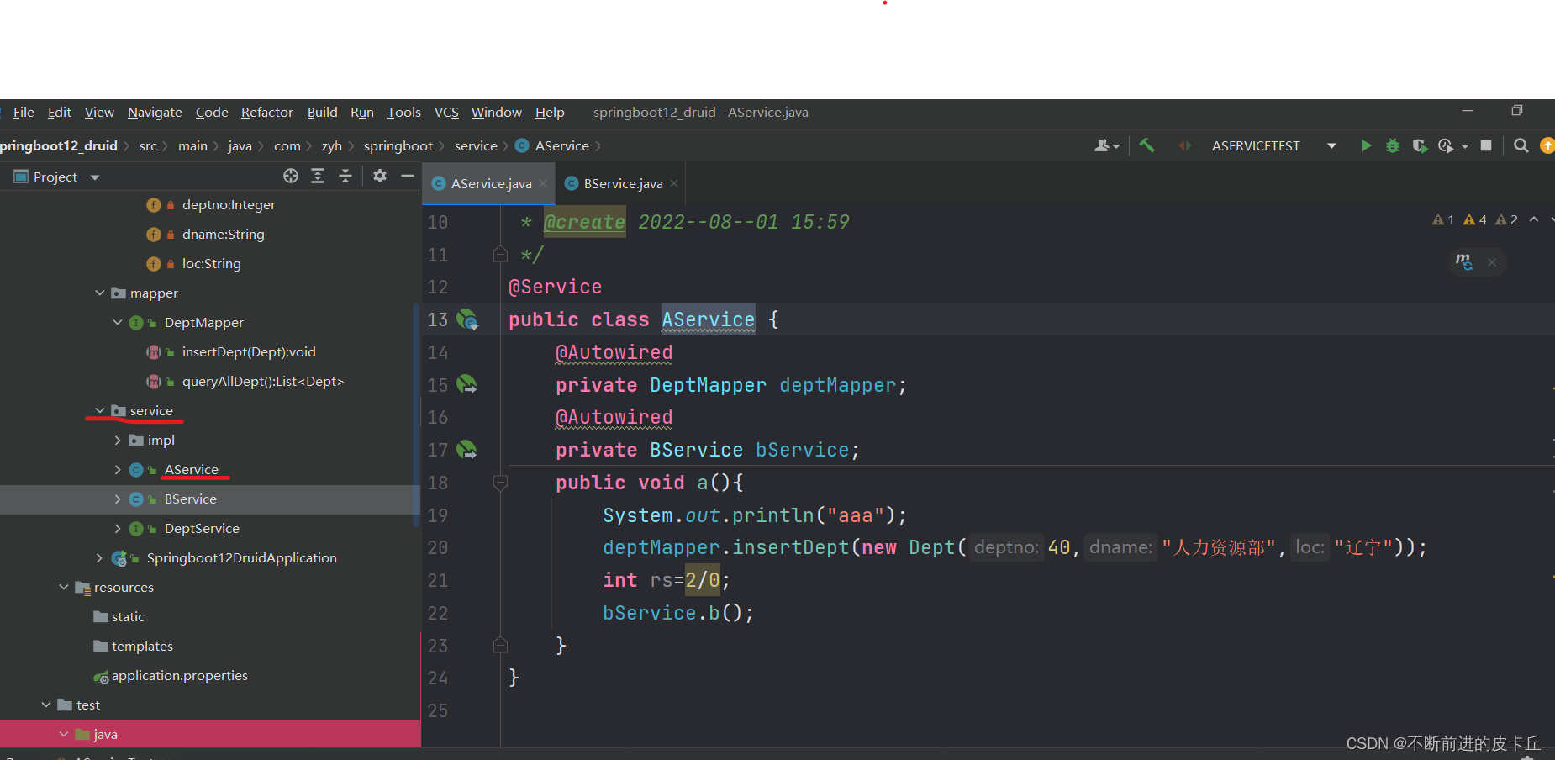Open Project panel settings gear

coord(380,176)
